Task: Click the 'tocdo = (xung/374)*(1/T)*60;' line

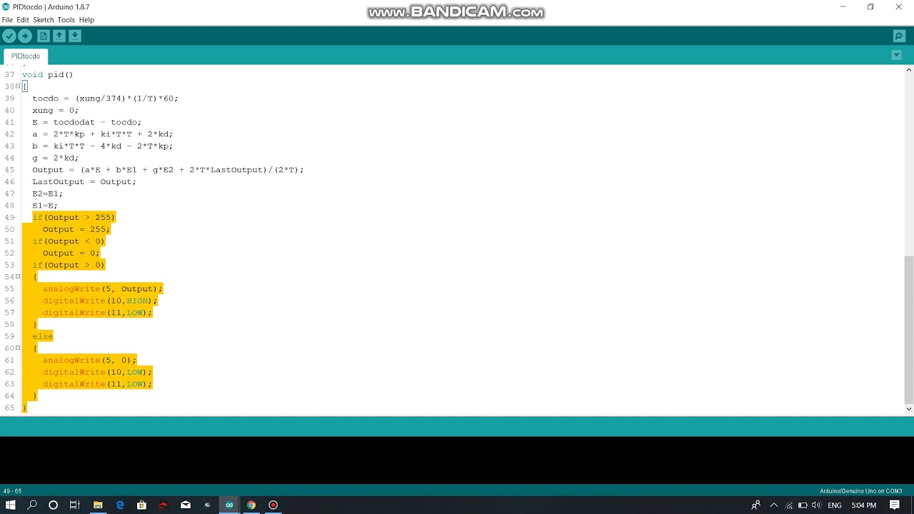Action: coord(105,99)
